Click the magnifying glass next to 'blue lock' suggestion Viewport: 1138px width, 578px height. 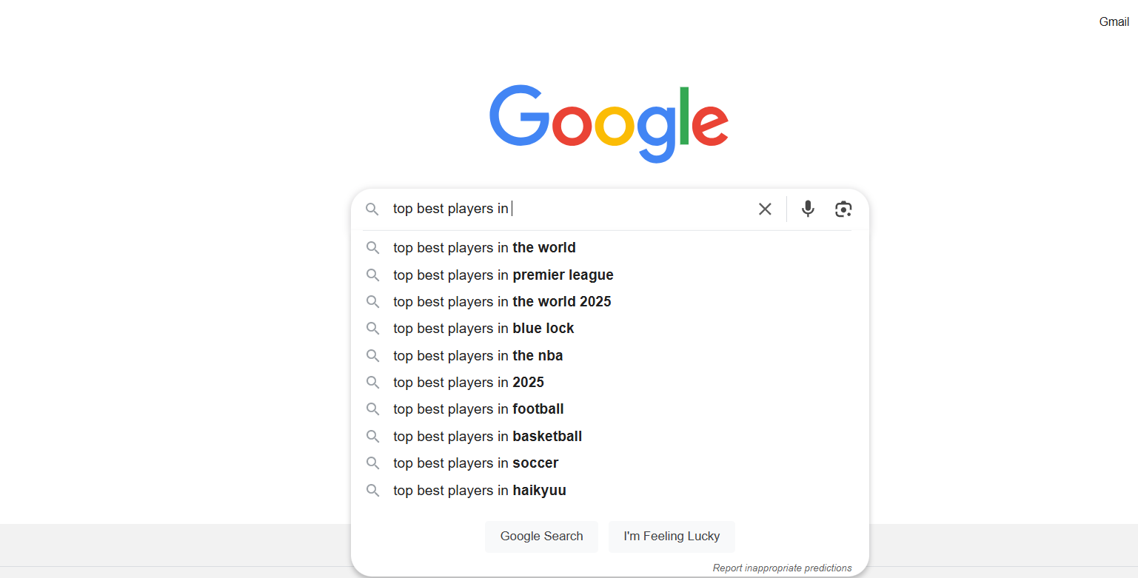click(373, 328)
